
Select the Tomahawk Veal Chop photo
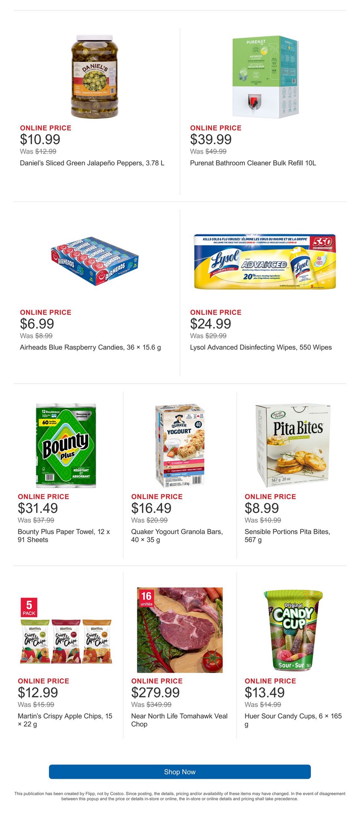point(180,630)
